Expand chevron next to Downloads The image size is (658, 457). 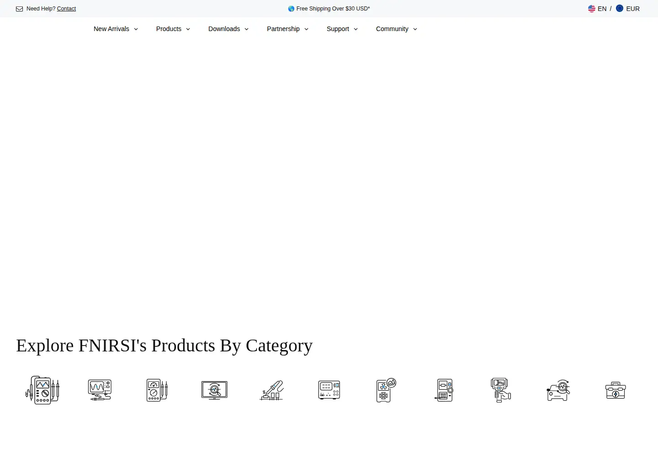pos(246,29)
